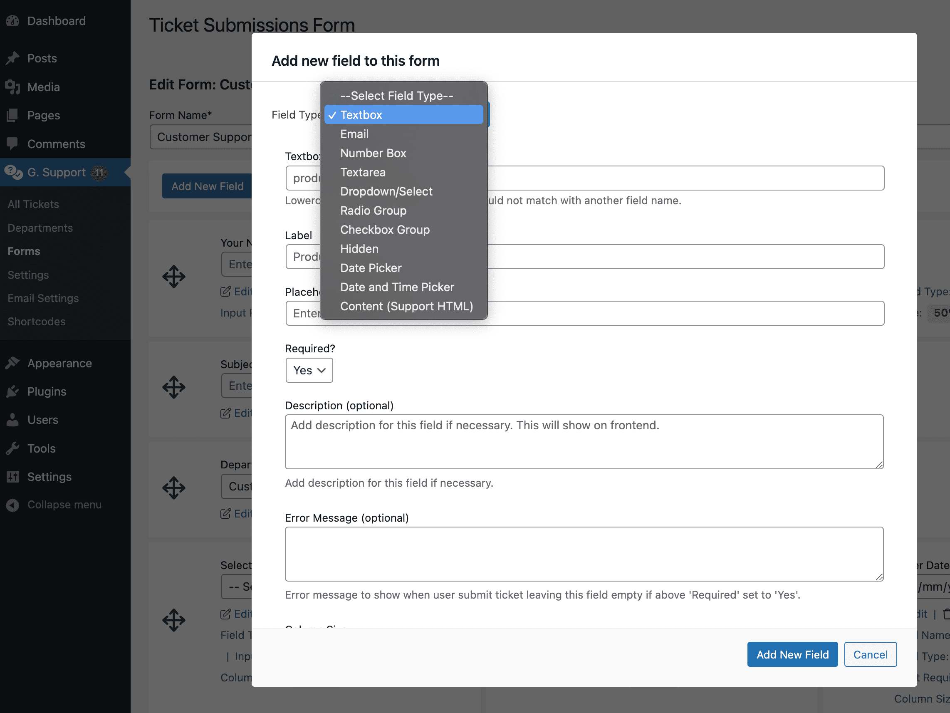Pick Checkbox Group field type option
The height and width of the screenshot is (713, 950).
(x=384, y=229)
